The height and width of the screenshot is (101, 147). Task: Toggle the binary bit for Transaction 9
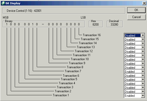click(49, 24)
